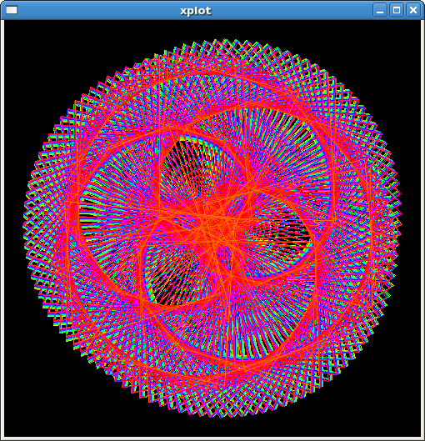This screenshot has height=441, width=425.
Task: Minimize the xplot window
Action: click(380, 10)
